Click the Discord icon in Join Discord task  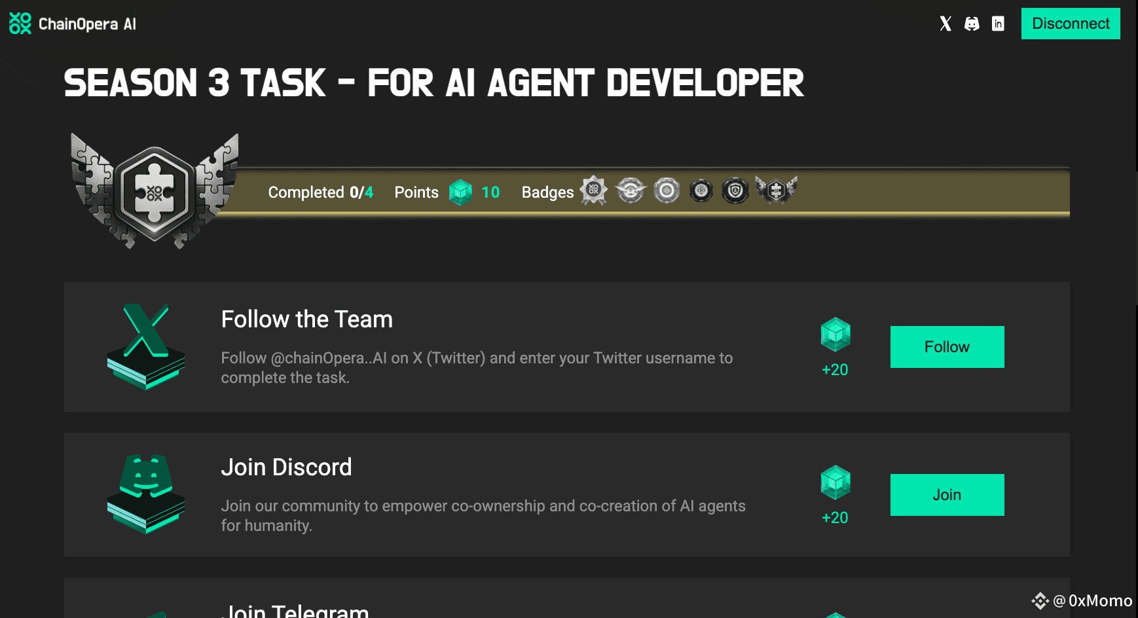click(146, 494)
